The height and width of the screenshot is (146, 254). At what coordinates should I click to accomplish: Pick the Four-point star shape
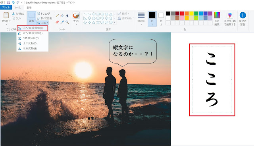point(89,22)
